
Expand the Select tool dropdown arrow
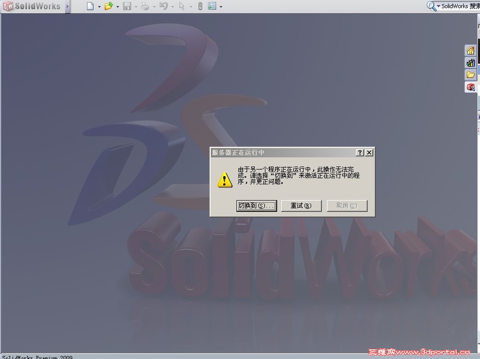191,7
